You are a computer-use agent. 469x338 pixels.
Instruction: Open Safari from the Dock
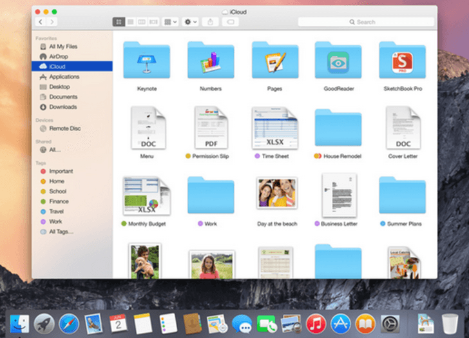(69, 323)
